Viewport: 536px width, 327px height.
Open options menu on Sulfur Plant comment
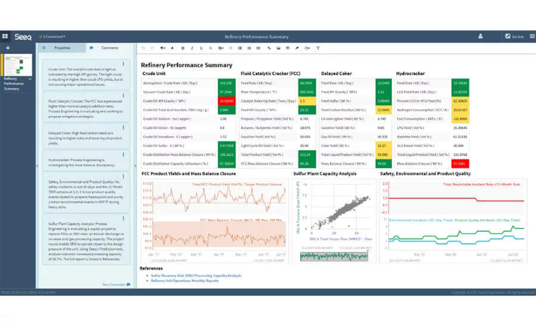pyautogui.click(x=123, y=218)
